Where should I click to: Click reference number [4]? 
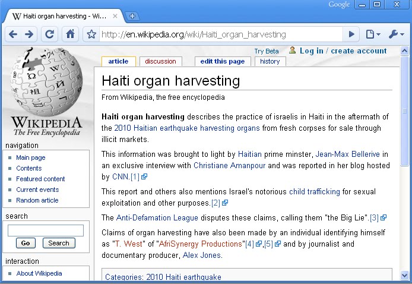pos(249,244)
